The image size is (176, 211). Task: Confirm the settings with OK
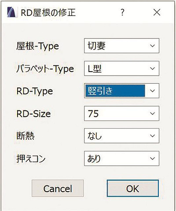pos(133,188)
